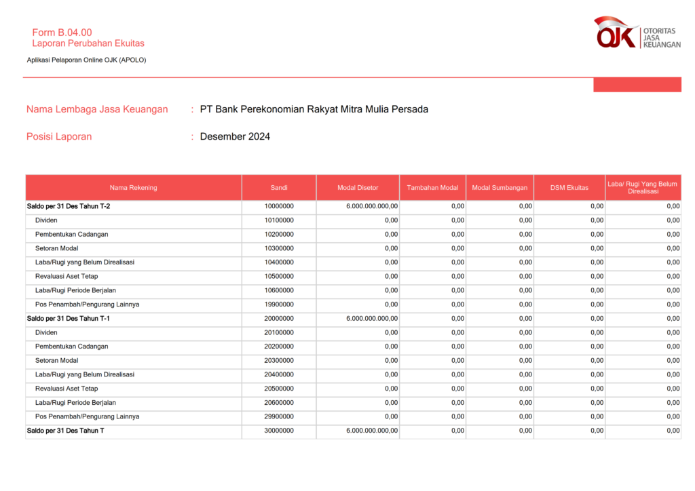Select Sandi code 20600000
Image resolution: width=695 pixels, height=491 pixels.
(x=279, y=402)
